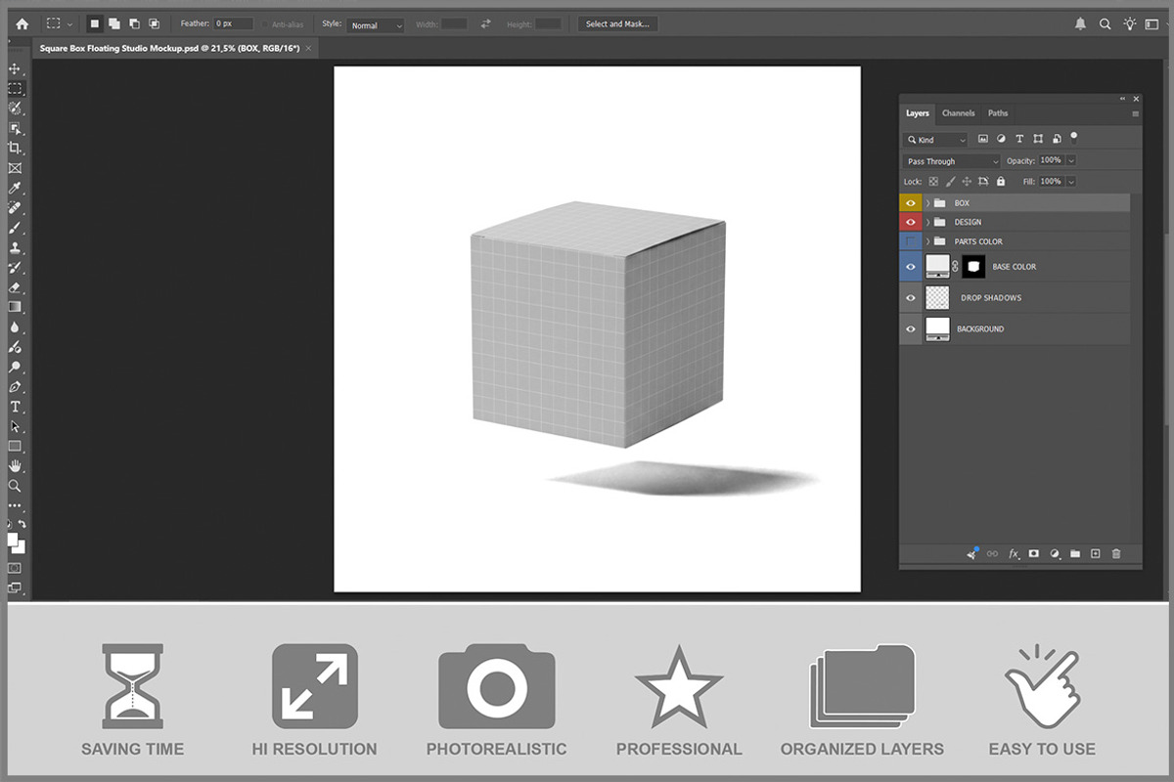The width and height of the screenshot is (1174, 782).
Task: Click the foreground color swatch
Action: [x=13, y=540]
